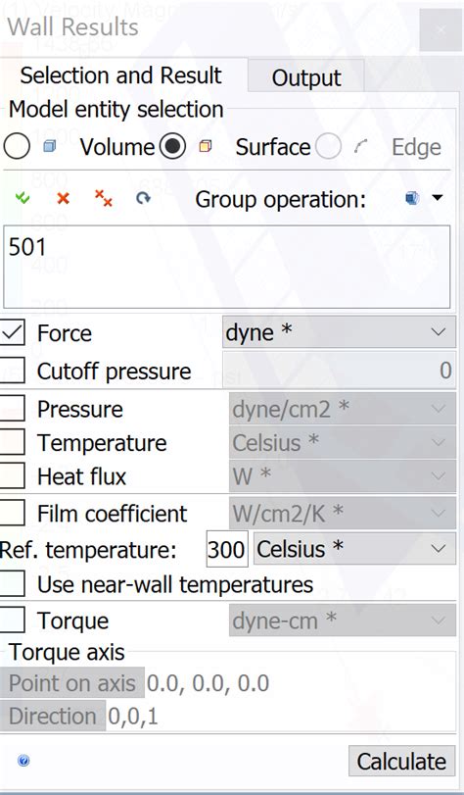Click the Group operation: label
Screen dimensions: 464x795
click(281, 199)
